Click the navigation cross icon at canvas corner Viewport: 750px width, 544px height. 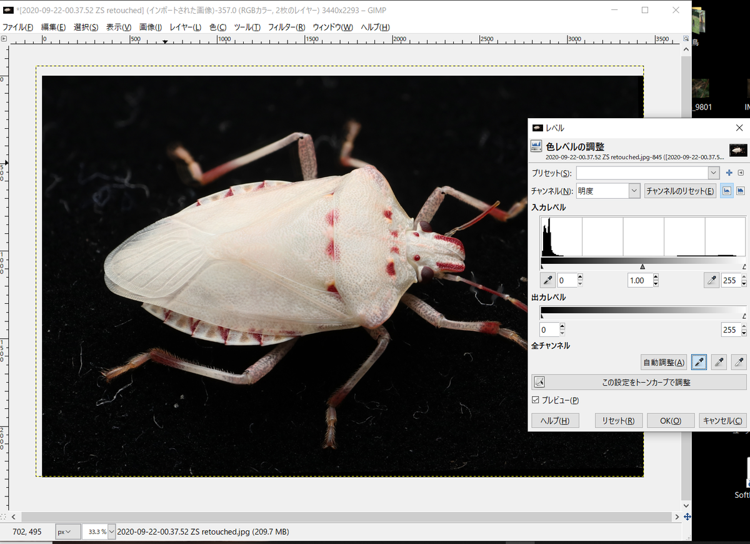click(687, 516)
